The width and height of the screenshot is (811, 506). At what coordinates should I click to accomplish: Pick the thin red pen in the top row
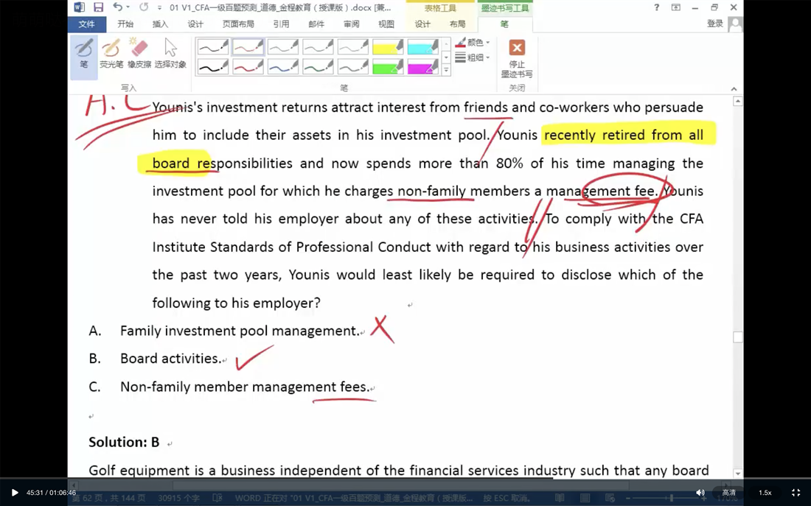click(248, 47)
